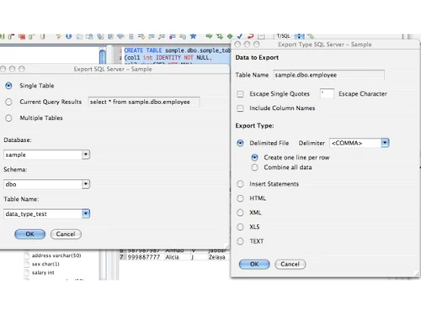This screenshot has width=421, height=315.
Task: Select the Single Table radio button
Action: coord(8,86)
